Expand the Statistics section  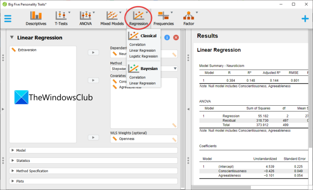tap(93, 161)
